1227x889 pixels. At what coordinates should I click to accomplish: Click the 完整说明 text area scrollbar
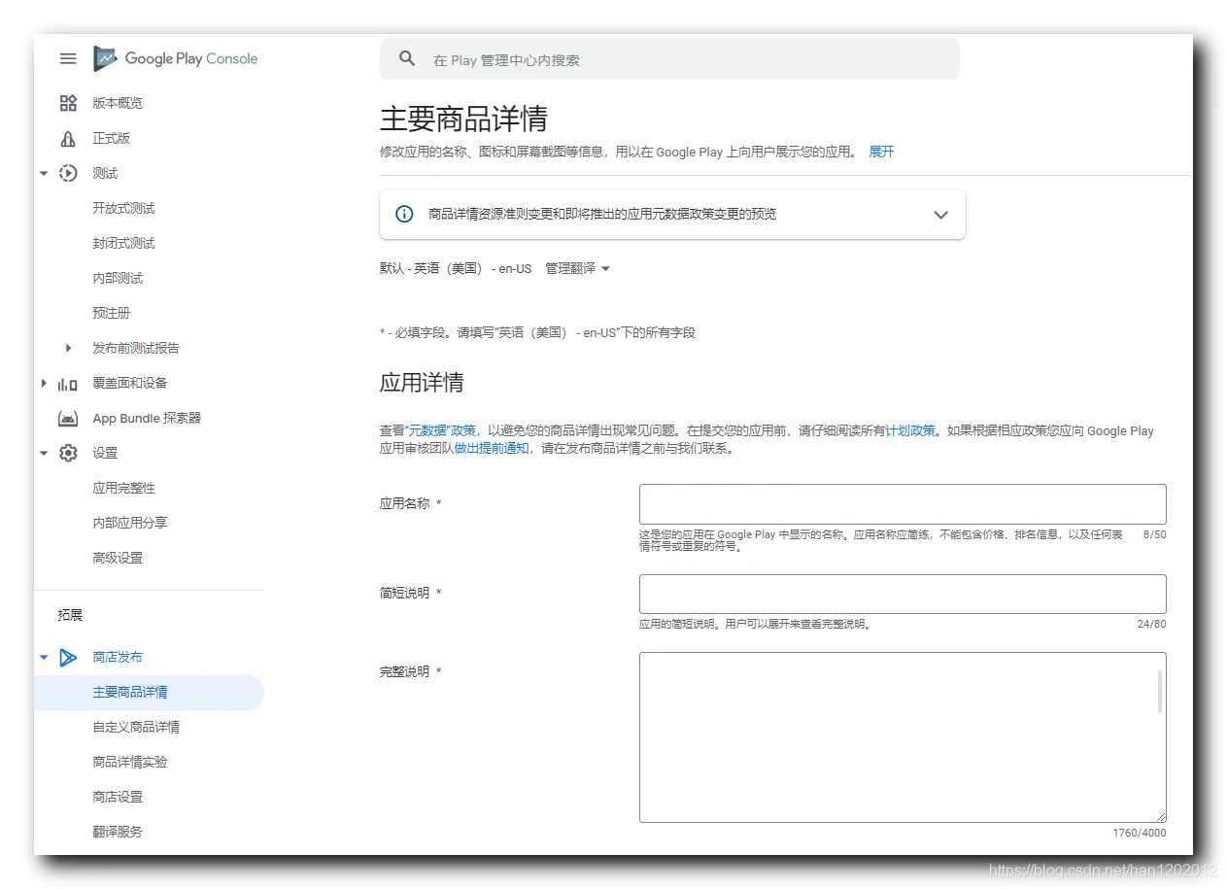click(1160, 692)
